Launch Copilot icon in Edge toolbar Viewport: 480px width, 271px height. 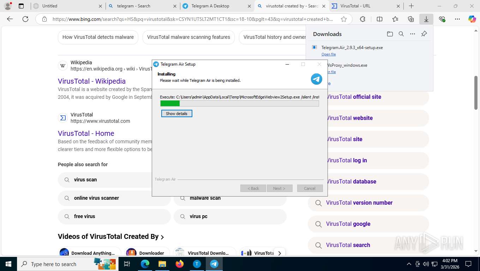(x=472, y=19)
